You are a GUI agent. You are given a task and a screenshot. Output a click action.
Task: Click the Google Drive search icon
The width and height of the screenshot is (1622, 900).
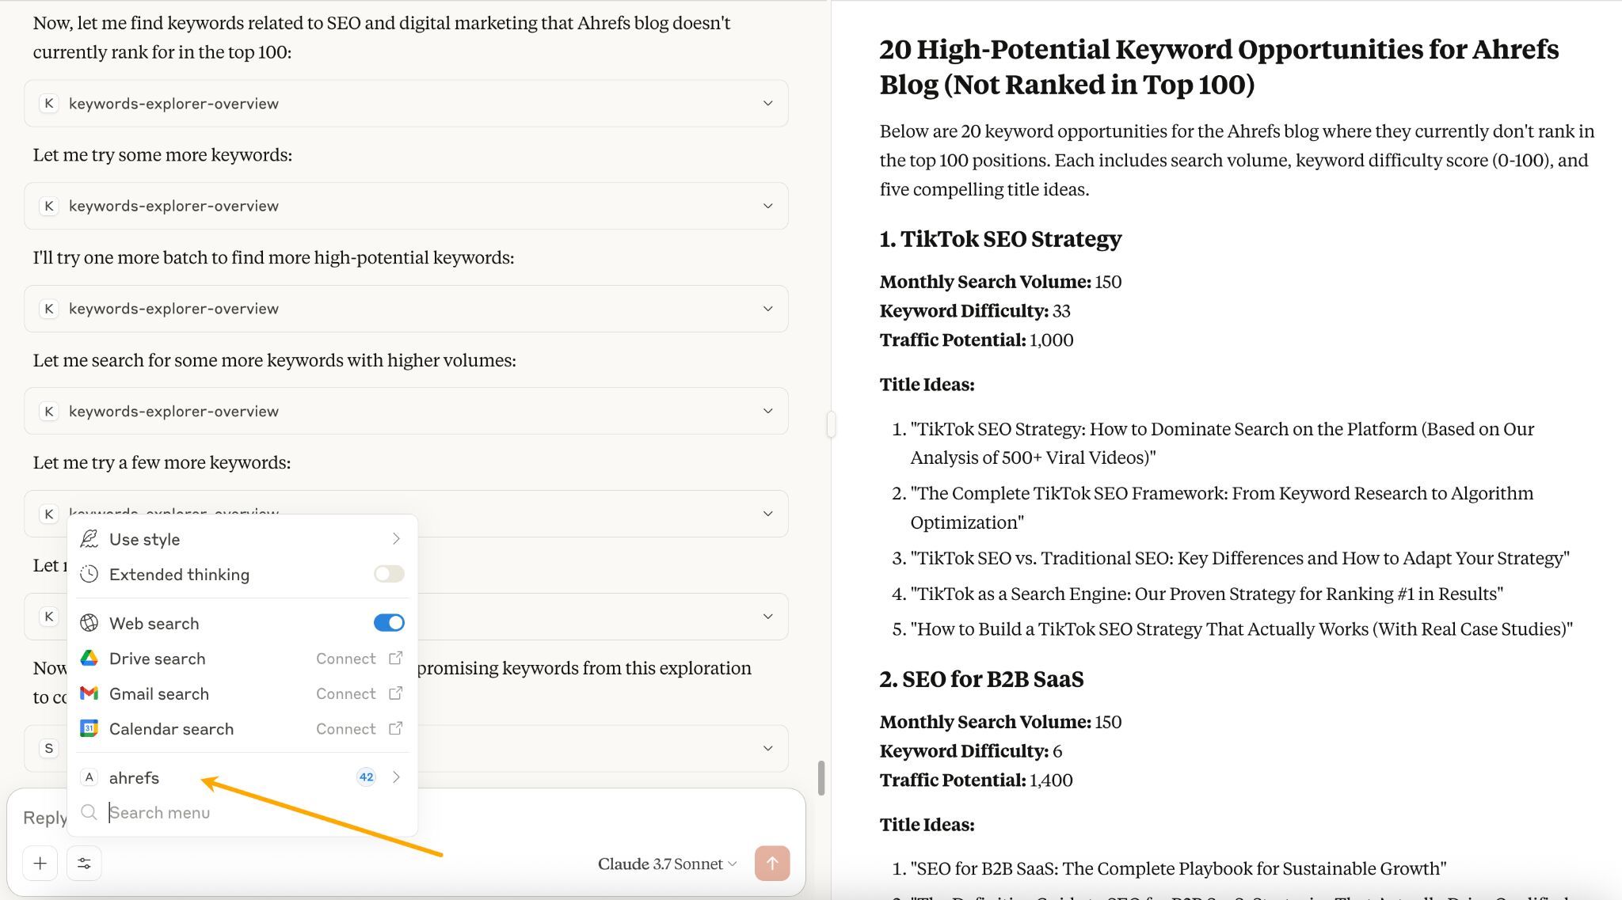pos(89,658)
